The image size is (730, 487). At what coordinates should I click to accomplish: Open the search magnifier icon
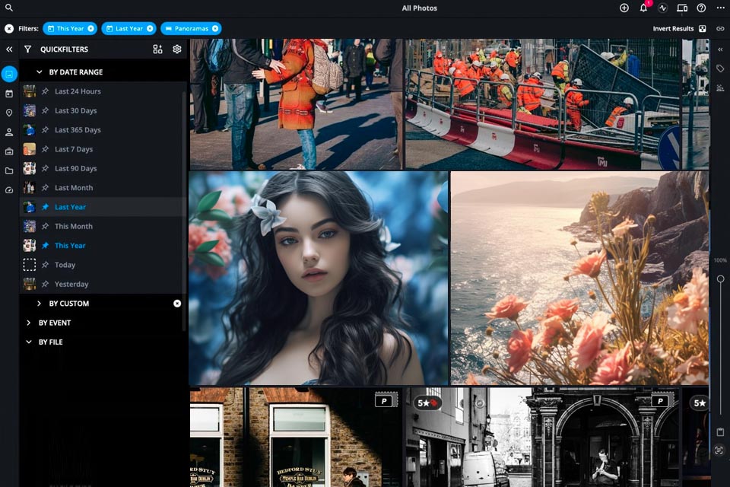point(9,8)
